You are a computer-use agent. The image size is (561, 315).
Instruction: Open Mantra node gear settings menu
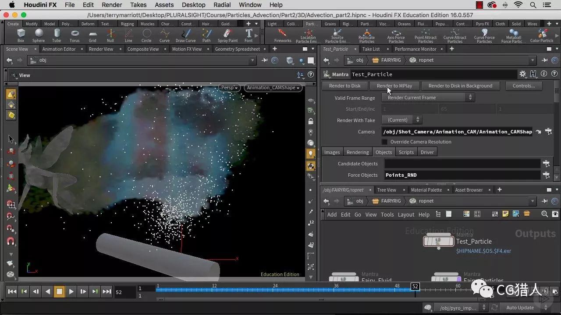pyautogui.click(x=522, y=74)
